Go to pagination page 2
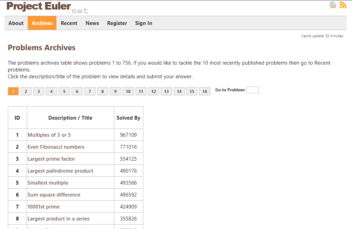Image resolution: width=352 pixels, height=229 pixels. point(26,91)
